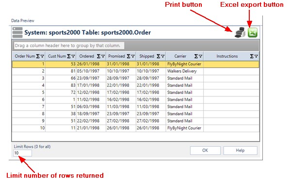Sort by the Carrier column header
This screenshot has width=291, height=184.
click(x=180, y=56)
